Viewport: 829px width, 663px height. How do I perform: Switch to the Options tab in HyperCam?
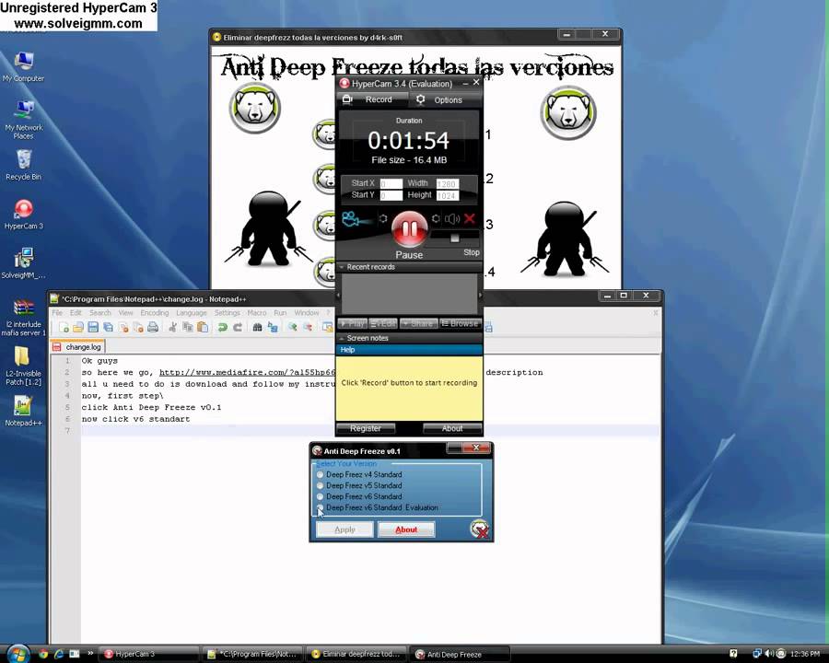445,100
